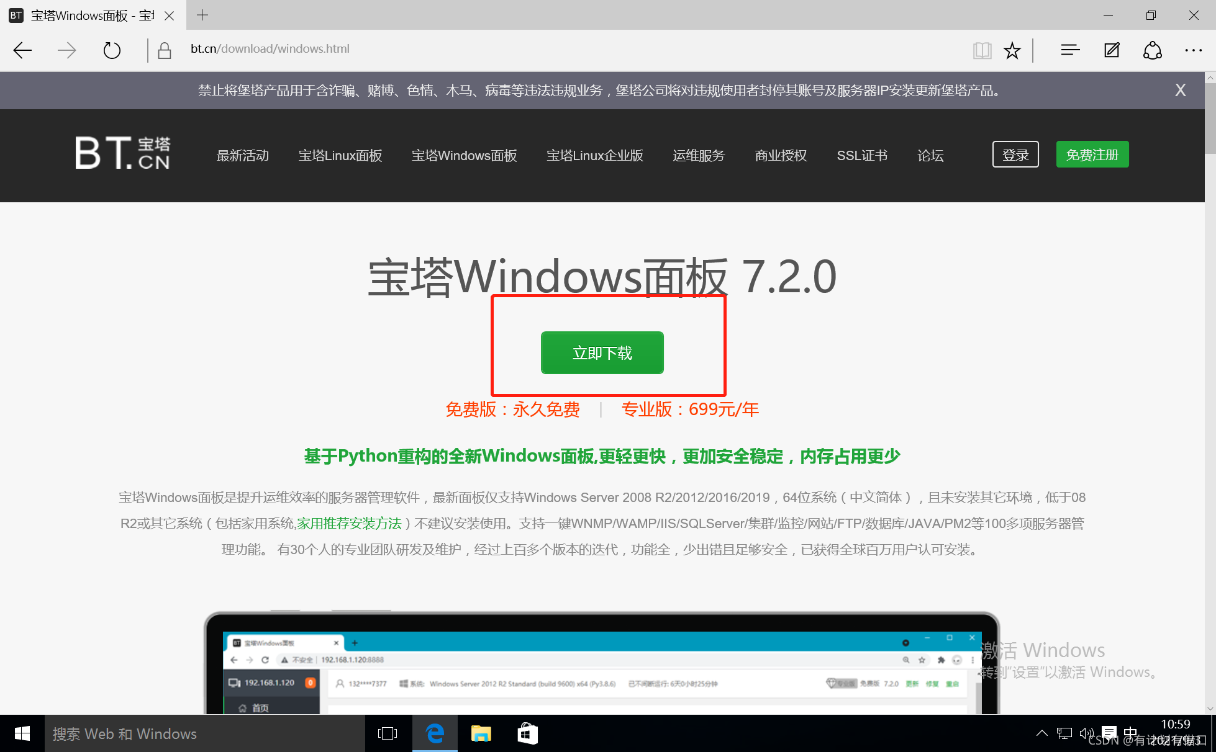Click the padlock site security icon
Image resolution: width=1216 pixels, height=752 pixels.
click(165, 50)
